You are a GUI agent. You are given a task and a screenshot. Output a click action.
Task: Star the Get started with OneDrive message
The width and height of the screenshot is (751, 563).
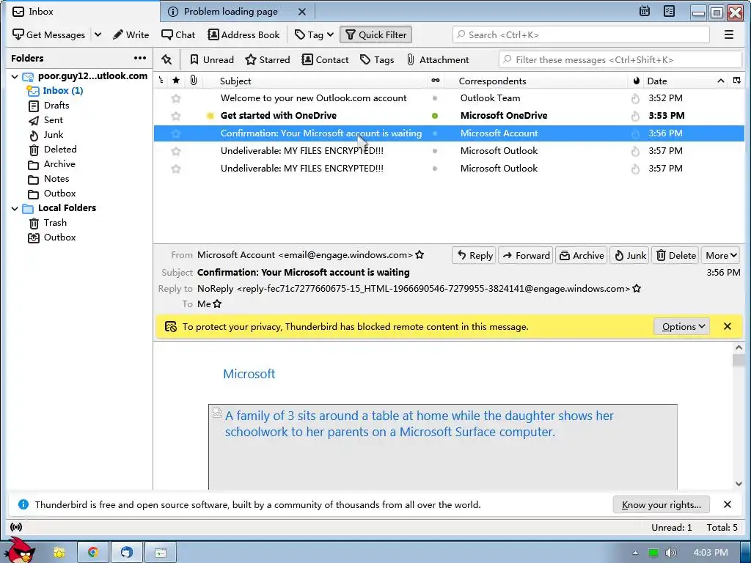click(176, 115)
